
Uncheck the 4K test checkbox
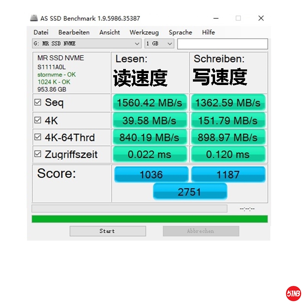click(x=38, y=120)
